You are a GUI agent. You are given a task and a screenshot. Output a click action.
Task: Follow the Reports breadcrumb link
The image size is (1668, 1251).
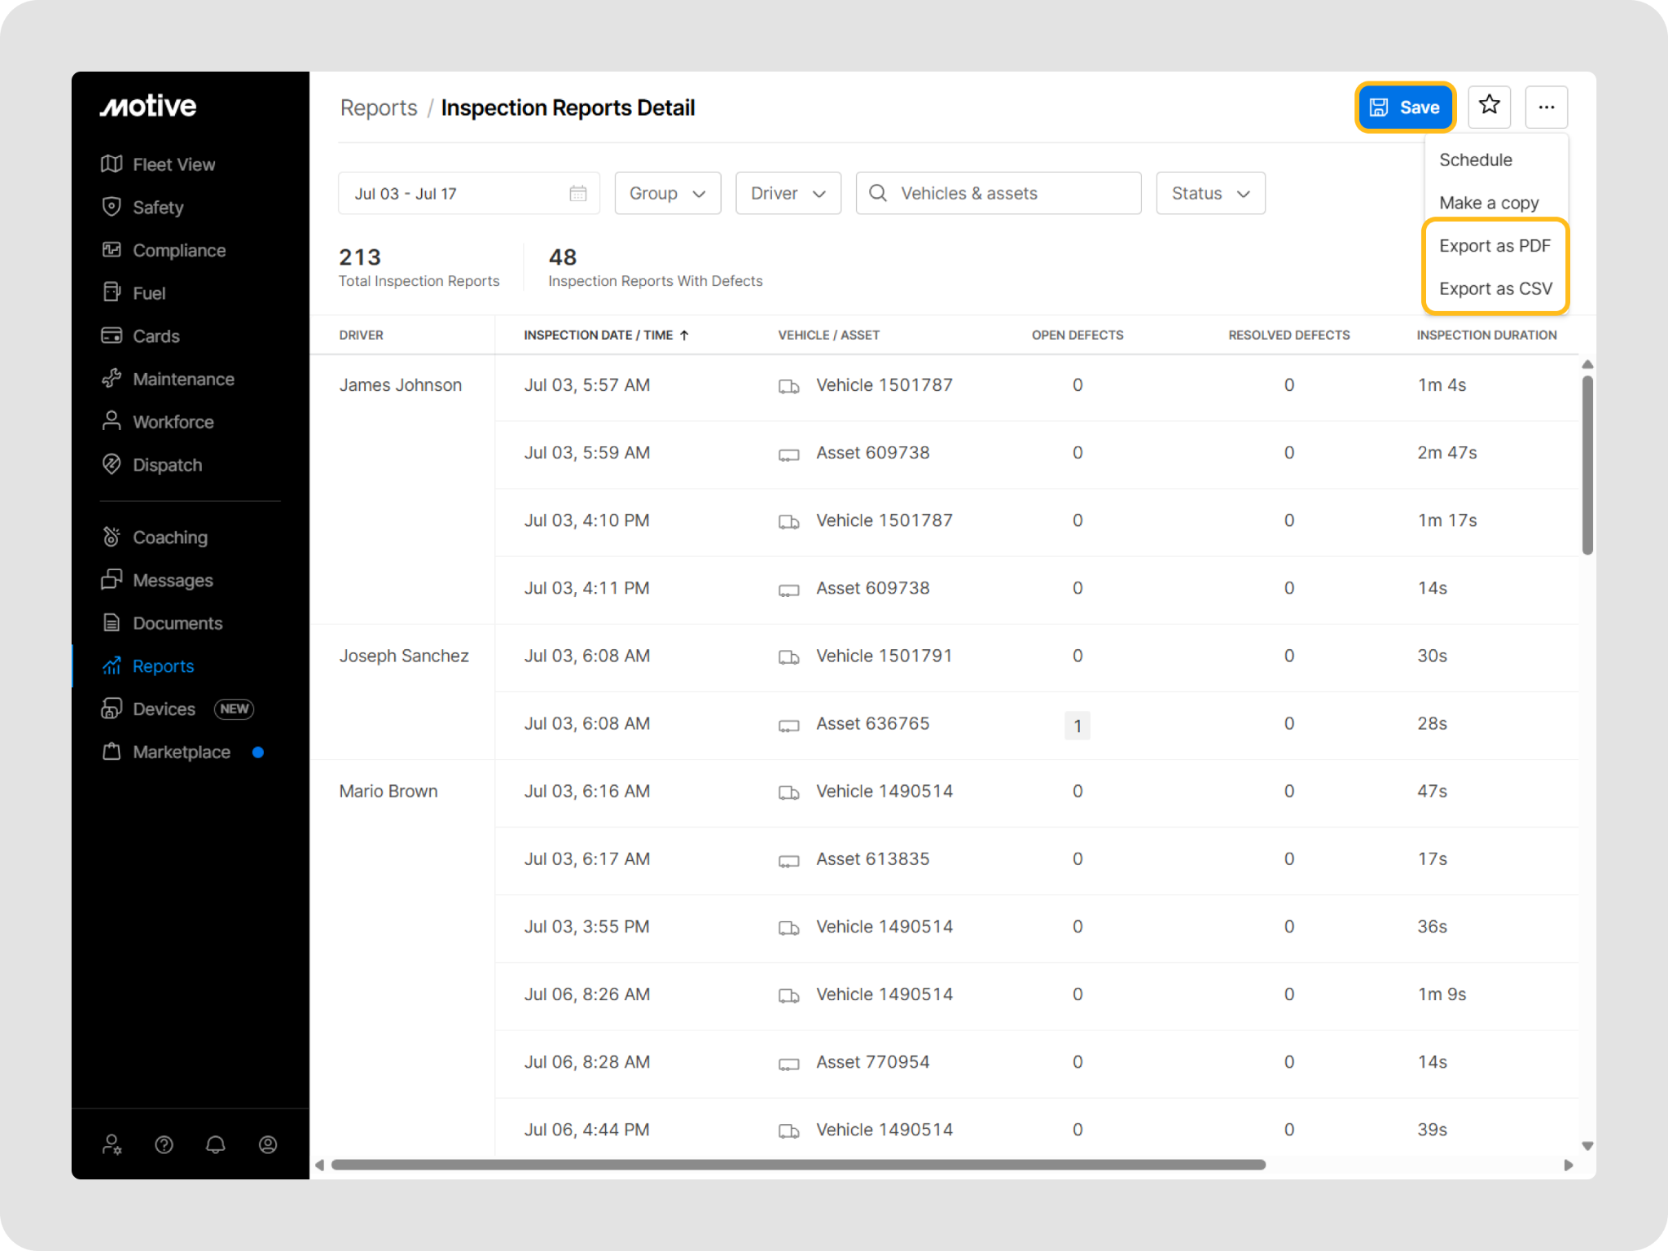tap(378, 108)
